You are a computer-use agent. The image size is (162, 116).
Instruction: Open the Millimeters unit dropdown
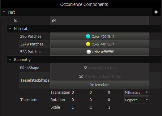pyautogui.click(x=137, y=92)
